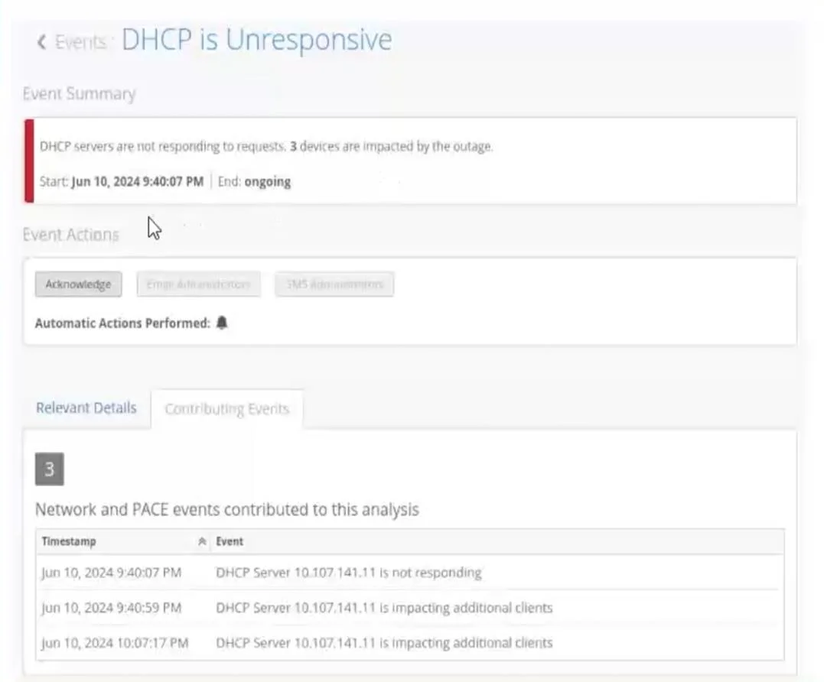Click the bell icon after Automatic Actions Performed
Viewport: 824px width, 682px height.
point(222,323)
